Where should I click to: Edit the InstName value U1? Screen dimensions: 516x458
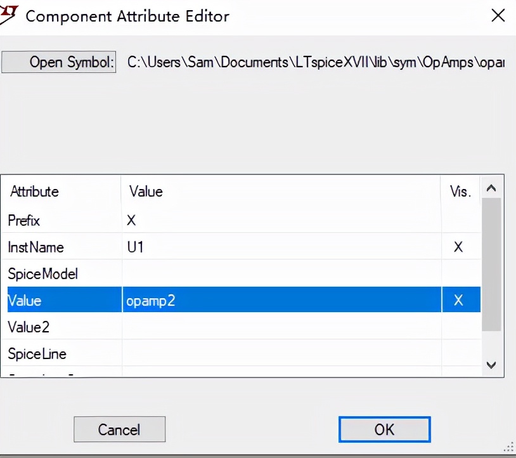pyautogui.click(x=279, y=247)
